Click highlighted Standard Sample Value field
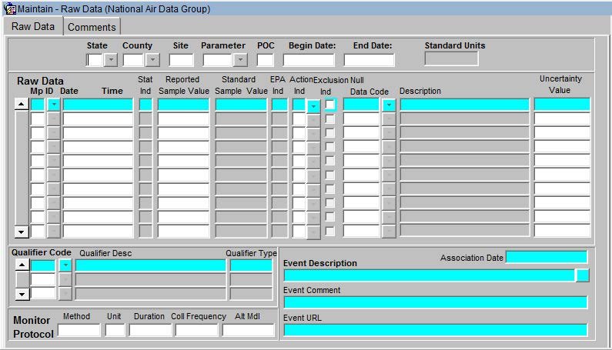This screenshot has height=350, width=612. pyautogui.click(x=241, y=105)
